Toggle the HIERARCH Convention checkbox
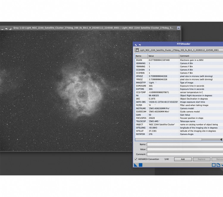The height and width of the screenshot is (197, 223). 136,159
